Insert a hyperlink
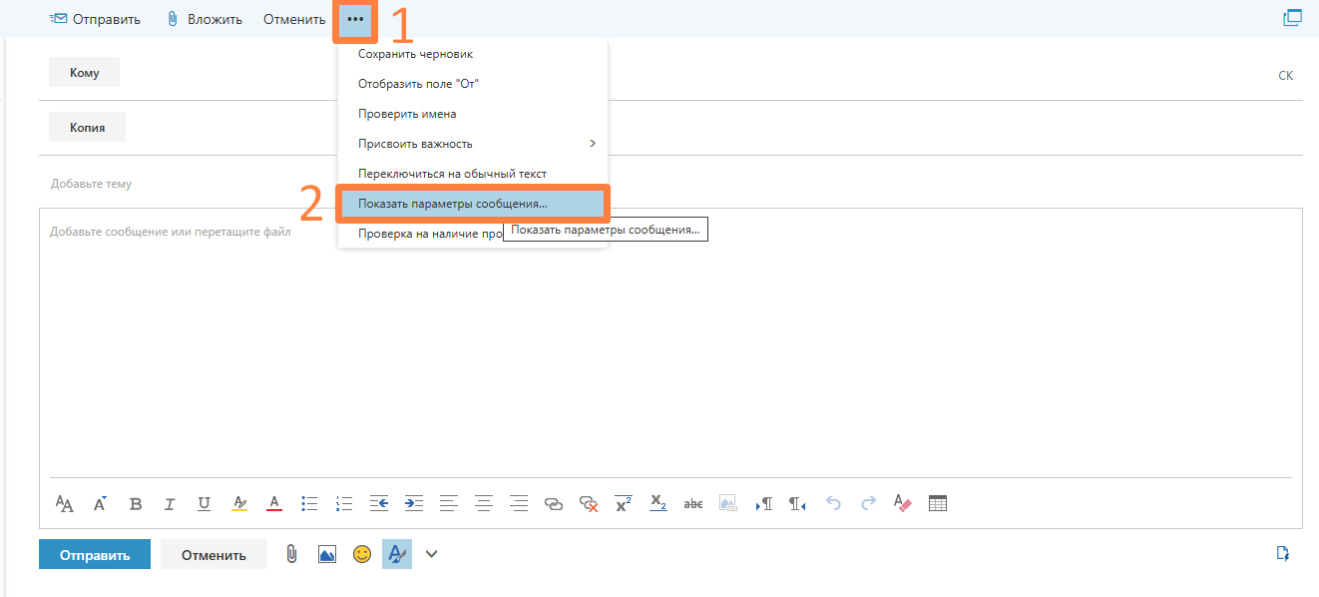 554,503
